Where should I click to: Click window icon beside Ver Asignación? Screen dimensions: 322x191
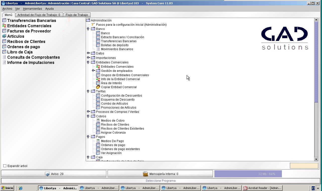click(98, 153)
